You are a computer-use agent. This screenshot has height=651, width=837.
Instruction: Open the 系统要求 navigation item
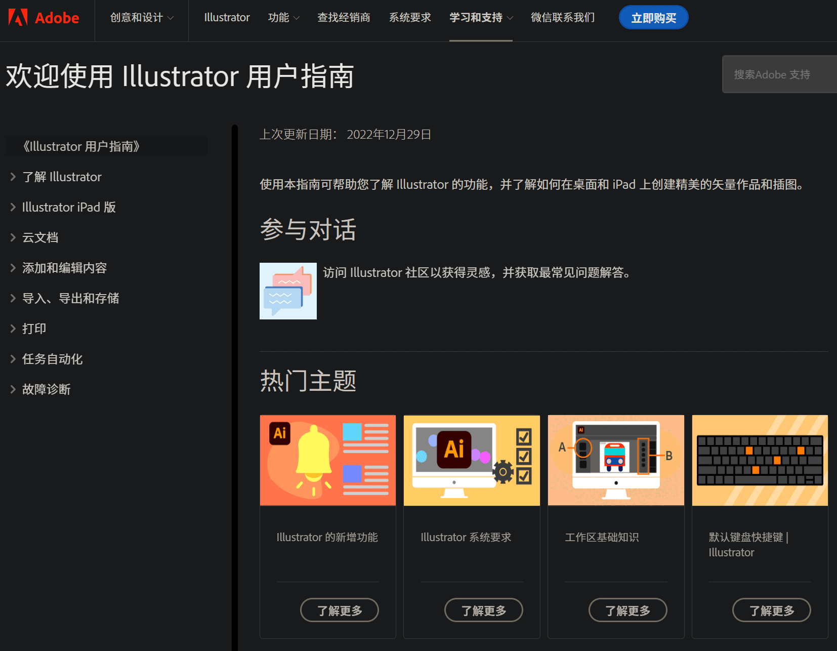click(x=409, y=17)
